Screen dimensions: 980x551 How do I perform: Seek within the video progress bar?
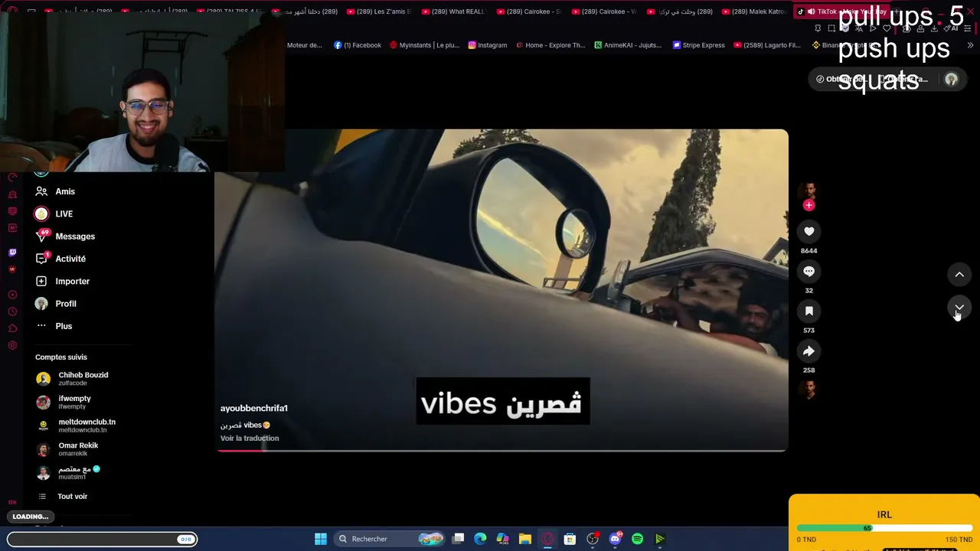click(x=501, y=450)
